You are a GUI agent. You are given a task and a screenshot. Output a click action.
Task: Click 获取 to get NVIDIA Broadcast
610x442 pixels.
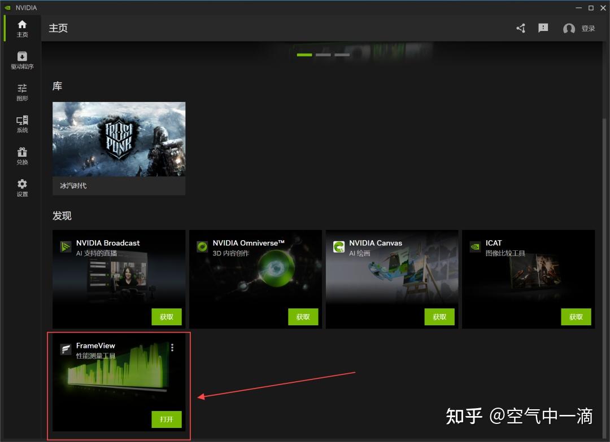click(x=167, y=317)
